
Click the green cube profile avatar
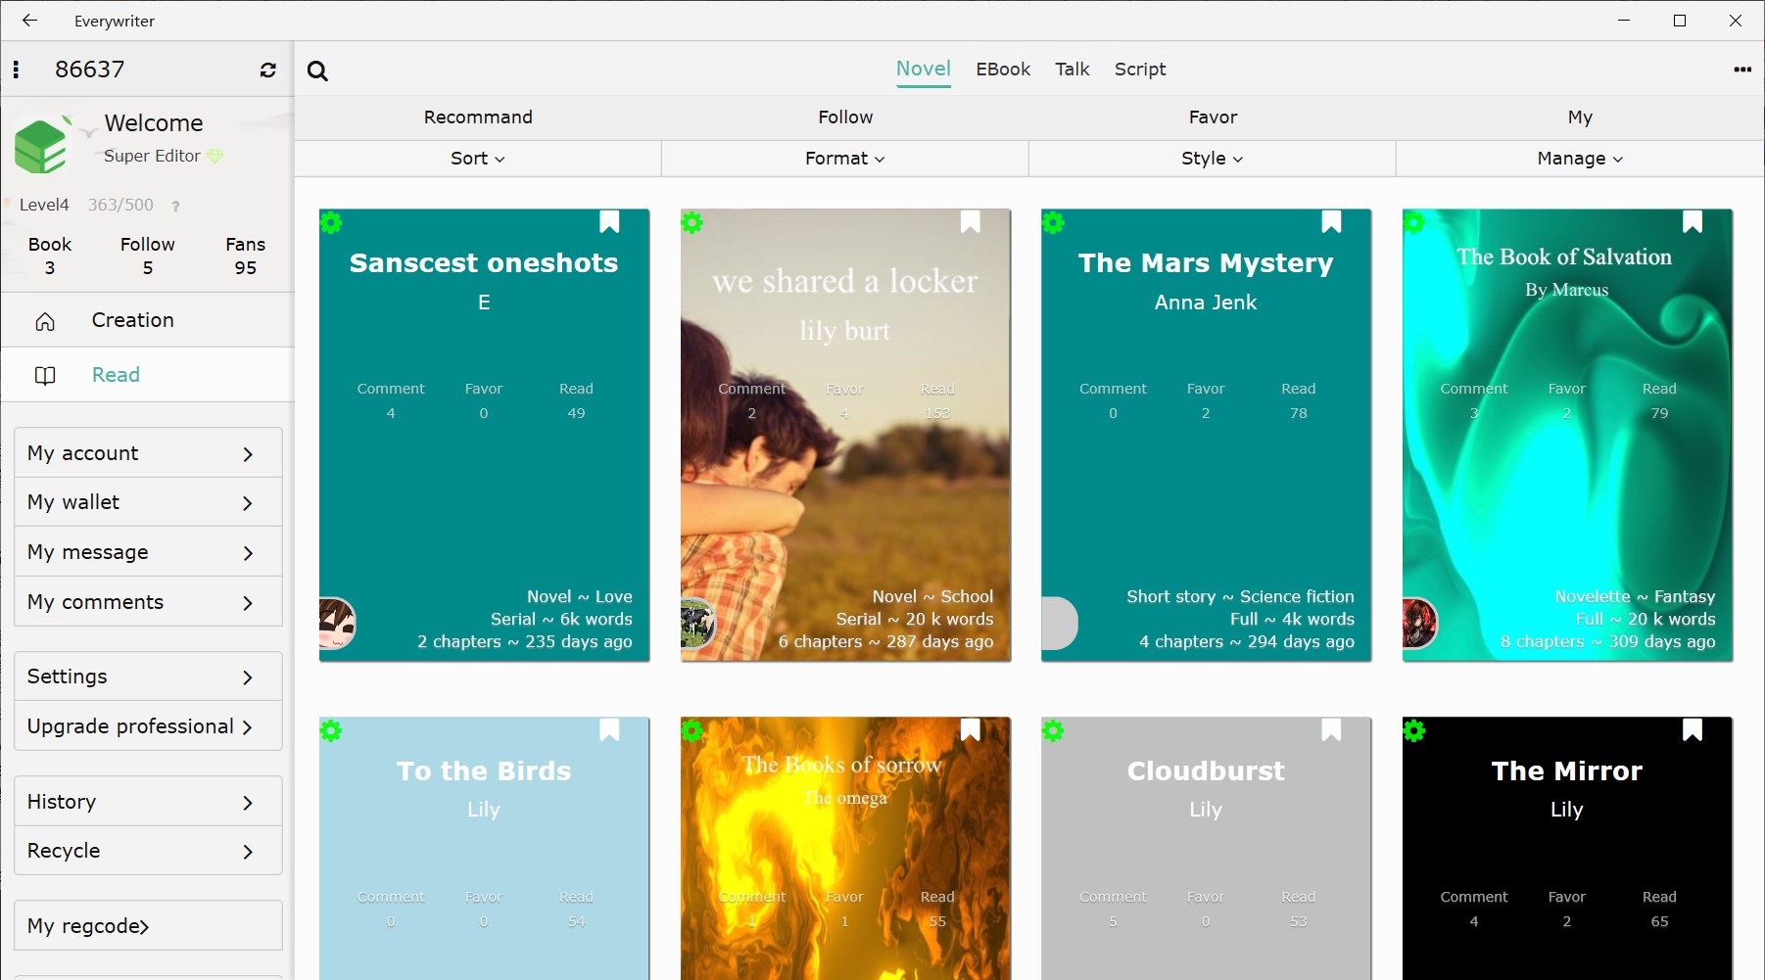point(42,145)
